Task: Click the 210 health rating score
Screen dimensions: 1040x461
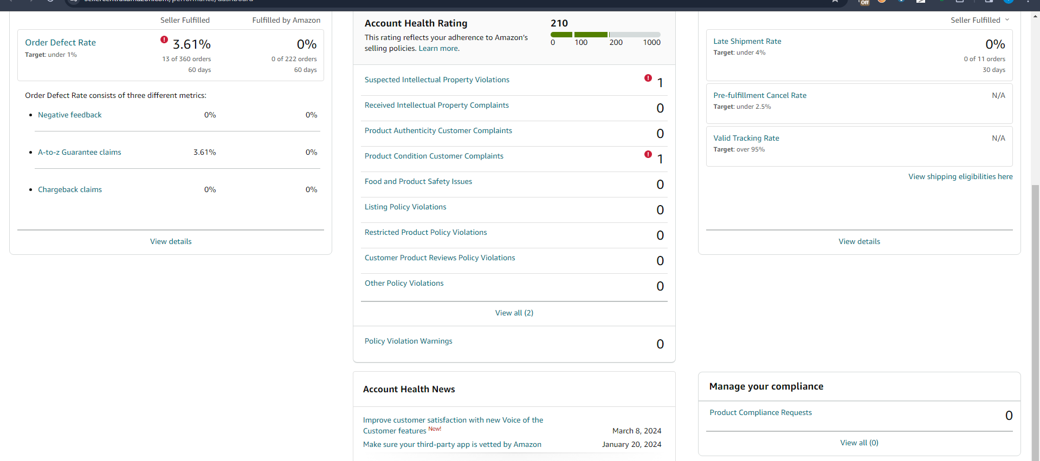Action: point(559,23)
